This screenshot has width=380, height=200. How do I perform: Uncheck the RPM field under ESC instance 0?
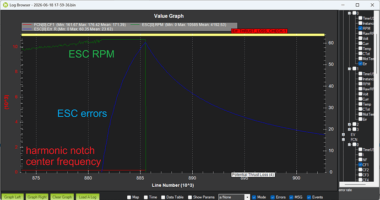pyautogui.click(x=360, y=28)
